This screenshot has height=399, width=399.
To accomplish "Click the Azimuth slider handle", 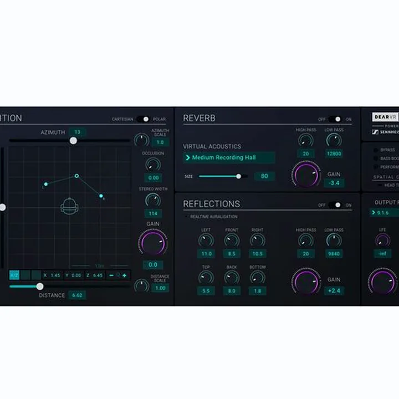I will point(73,140).
